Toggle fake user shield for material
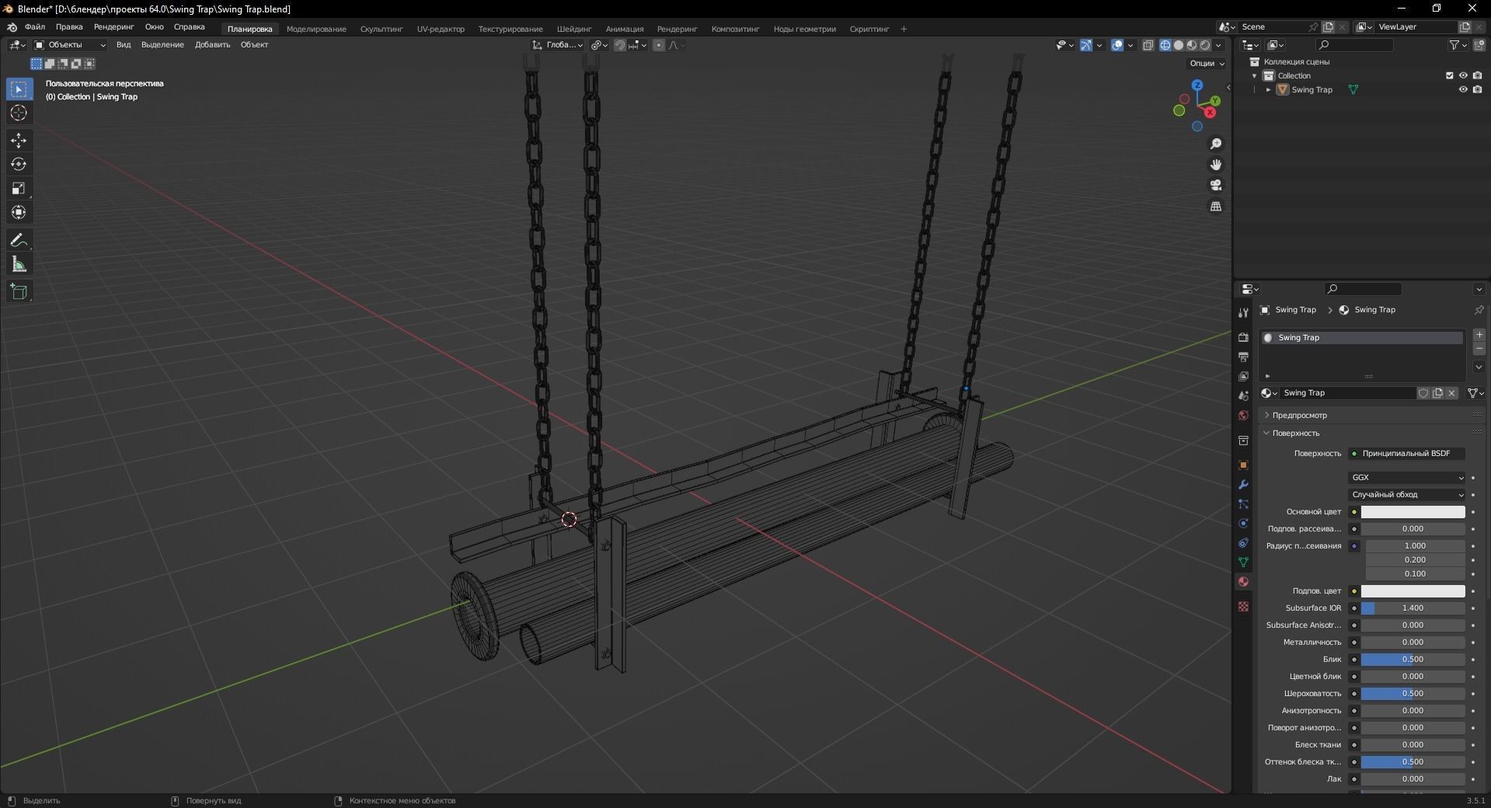 pos(1423,393)
